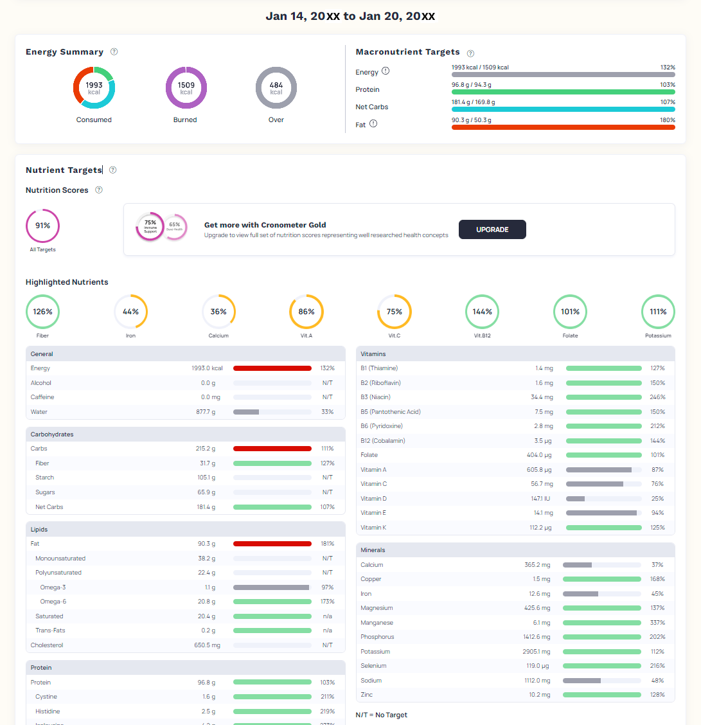The image size is (701, 725).
Task: Click the Potassium 111% nutrient circle
Action: [x=658, y=312]
